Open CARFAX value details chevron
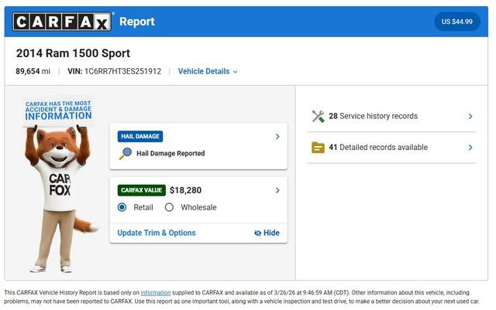 277,190
